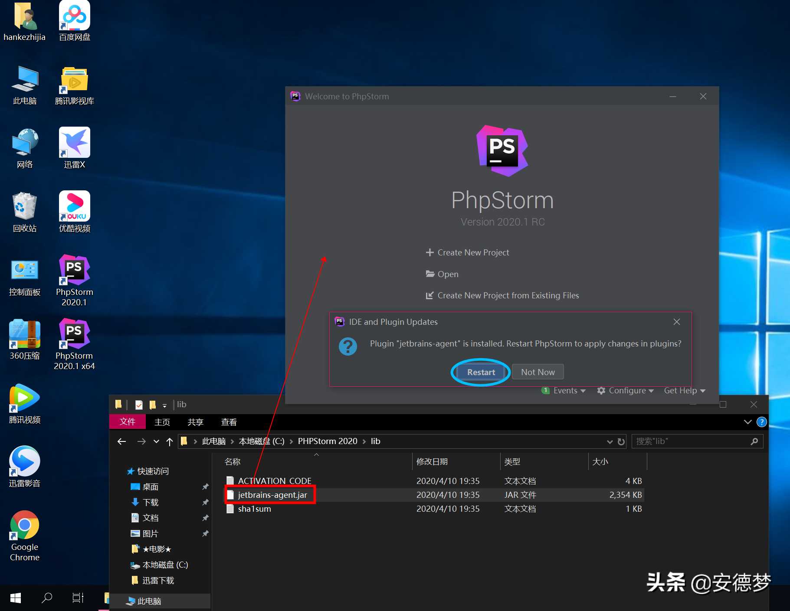The image size is (790, 611).
Task: Click Restart in the plugin updates dialog
Action: pyautogui.click(x=481, y=372)
